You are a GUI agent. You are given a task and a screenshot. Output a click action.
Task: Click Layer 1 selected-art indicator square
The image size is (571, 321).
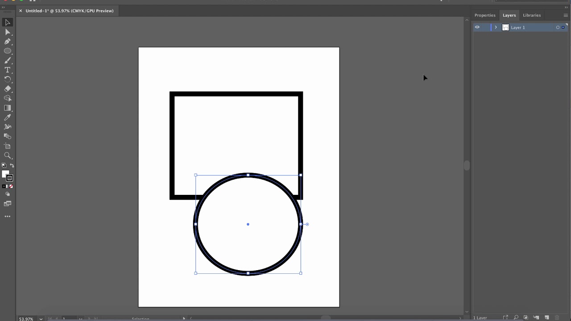pyautogui.click(x=563, y=28)
